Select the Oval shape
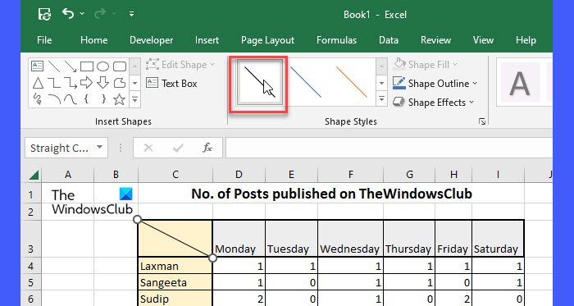Viewport: 574px width, 306px height. coord(102,66)
